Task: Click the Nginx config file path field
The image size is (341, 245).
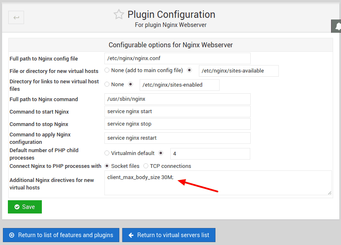Action: point(177,58)
